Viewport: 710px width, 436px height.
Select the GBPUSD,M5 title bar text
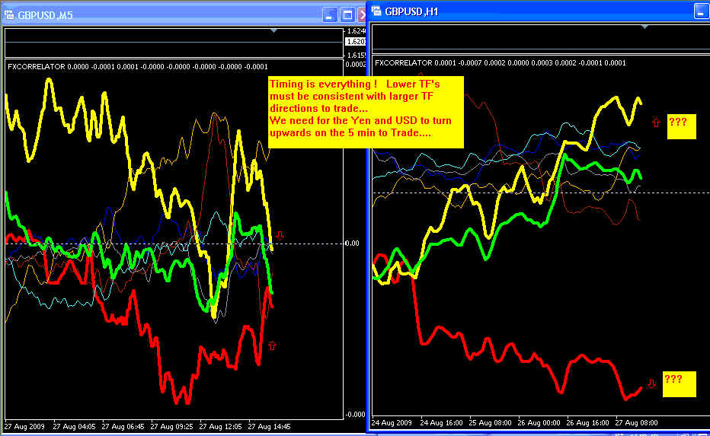tap(45, 15)
